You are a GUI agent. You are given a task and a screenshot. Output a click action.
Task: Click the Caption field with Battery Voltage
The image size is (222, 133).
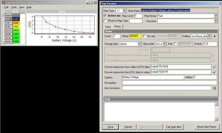[153, 77]
